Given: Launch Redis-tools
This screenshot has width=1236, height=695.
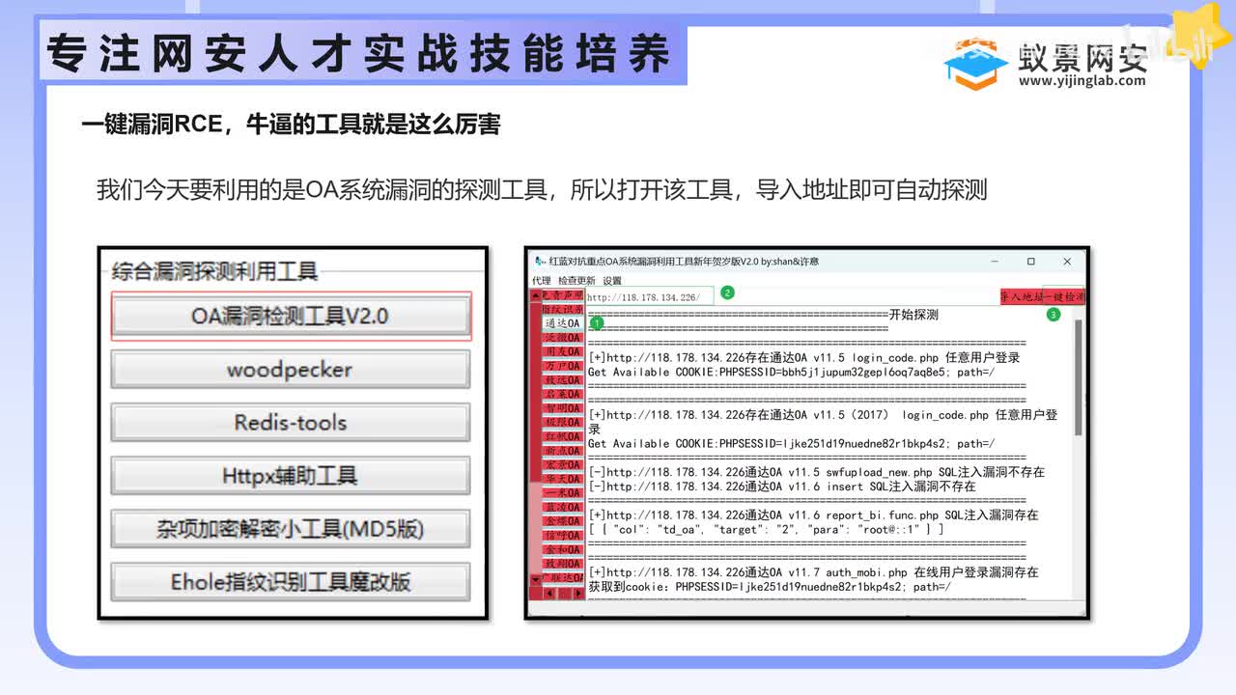Looking at the screenshot, I should tap(291, 423).
